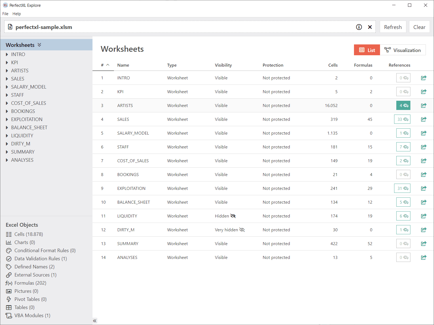Screen dimensions: 434x325
Task: Open the go-to icon for ARTISTS row
Action: 423,105
